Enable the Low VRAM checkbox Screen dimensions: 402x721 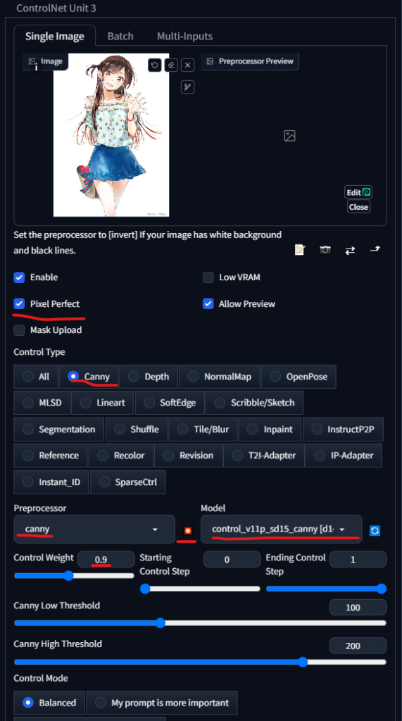[x=208, y=277]
